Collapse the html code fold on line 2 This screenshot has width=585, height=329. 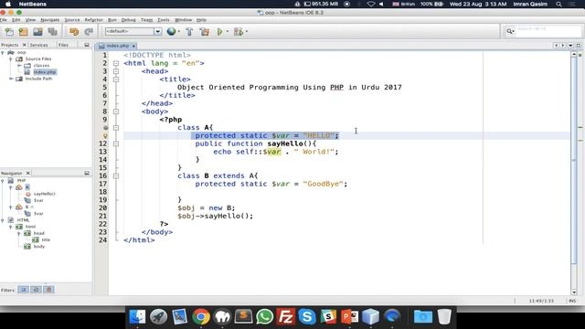[x=116, y=63]
